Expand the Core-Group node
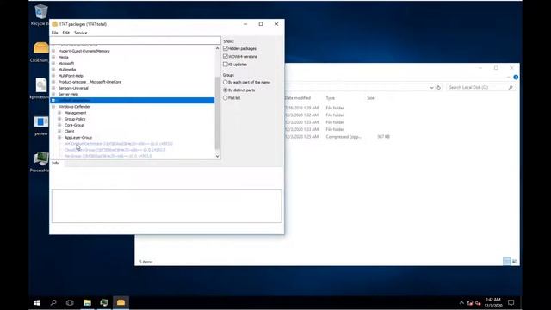 tap(59, 125)
